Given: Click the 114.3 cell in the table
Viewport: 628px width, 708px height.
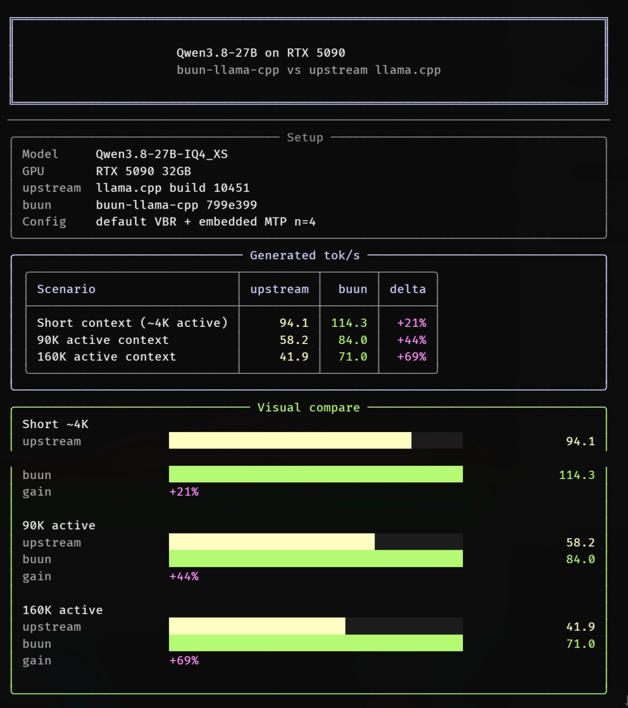Looking at the screenshot, I should tap(349, 323).
